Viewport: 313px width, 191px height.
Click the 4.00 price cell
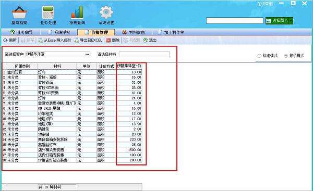(x=129, y=103)
